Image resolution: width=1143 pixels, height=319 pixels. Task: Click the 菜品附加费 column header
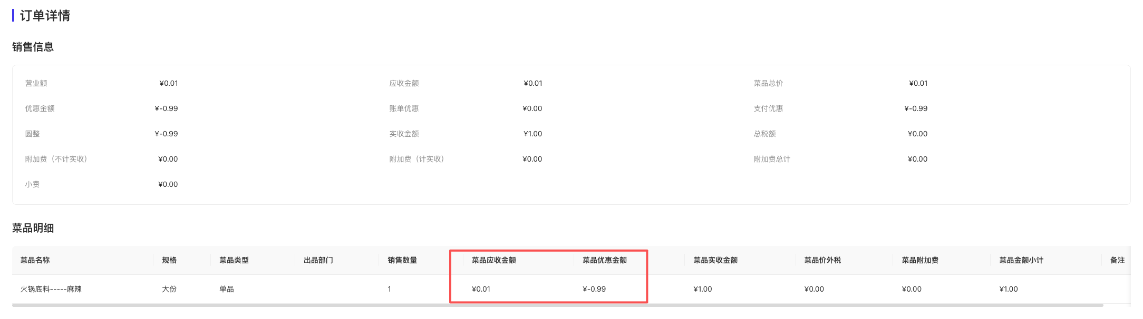pyautogui.click(x=920, y=260)
